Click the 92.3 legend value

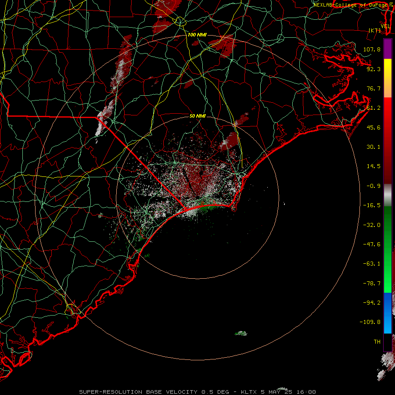pyautogui.click(x=373, y=69)
